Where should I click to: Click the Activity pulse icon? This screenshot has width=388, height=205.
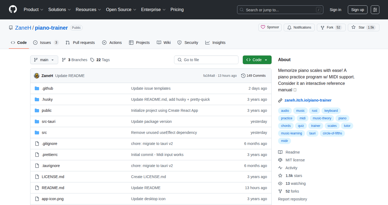point(280,168)
